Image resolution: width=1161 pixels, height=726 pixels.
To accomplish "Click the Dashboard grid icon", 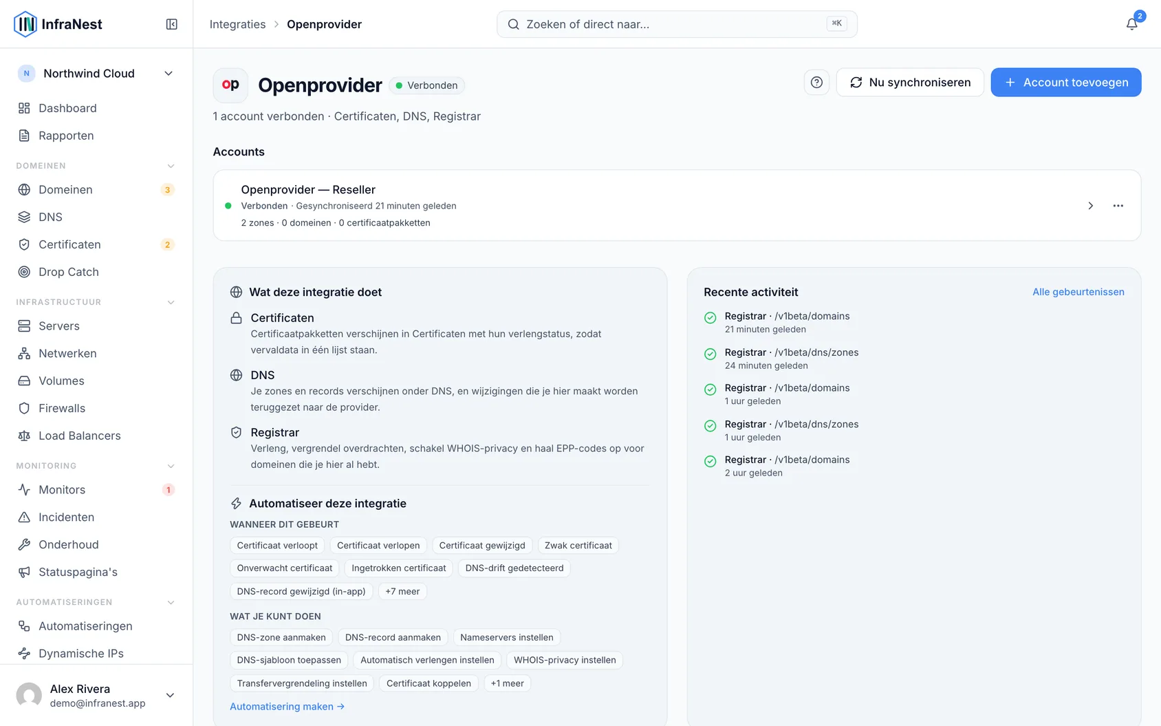I will 24,108.
